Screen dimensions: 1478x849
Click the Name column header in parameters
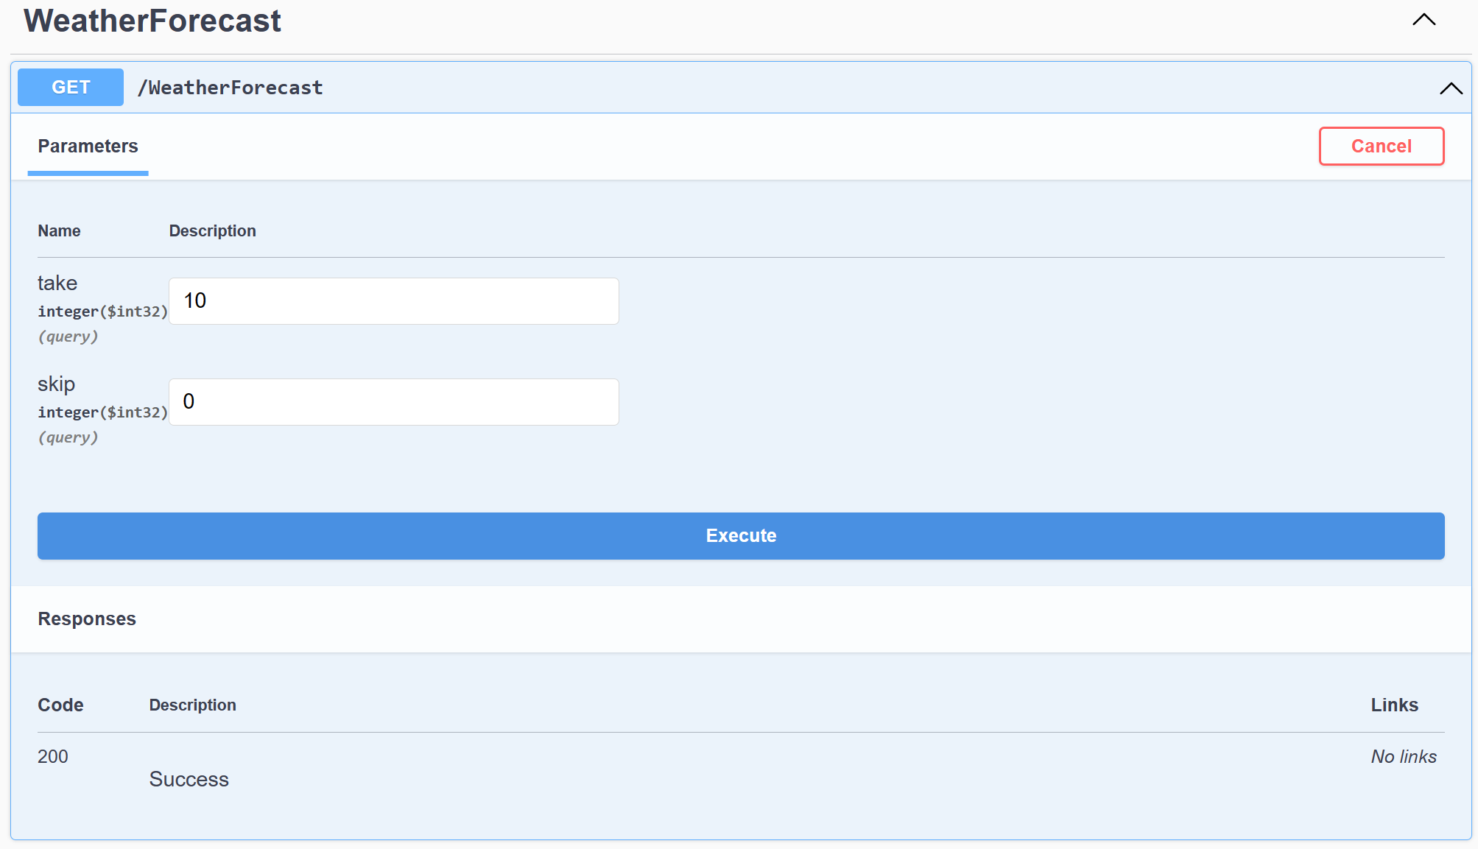(59, 231)
